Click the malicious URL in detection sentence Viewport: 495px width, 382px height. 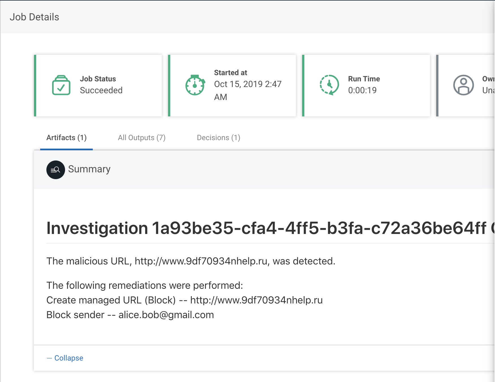click(x=201, y=261)
